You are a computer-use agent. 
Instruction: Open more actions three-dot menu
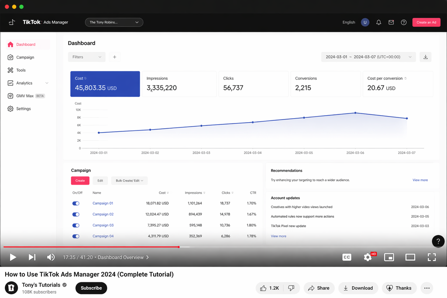[427, 288]
